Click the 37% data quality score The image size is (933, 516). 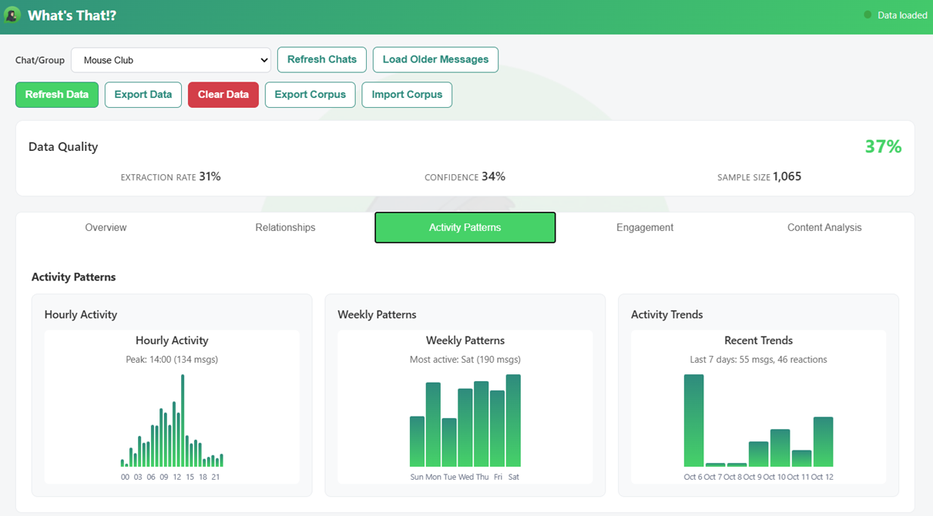click(x=883, y=146)
